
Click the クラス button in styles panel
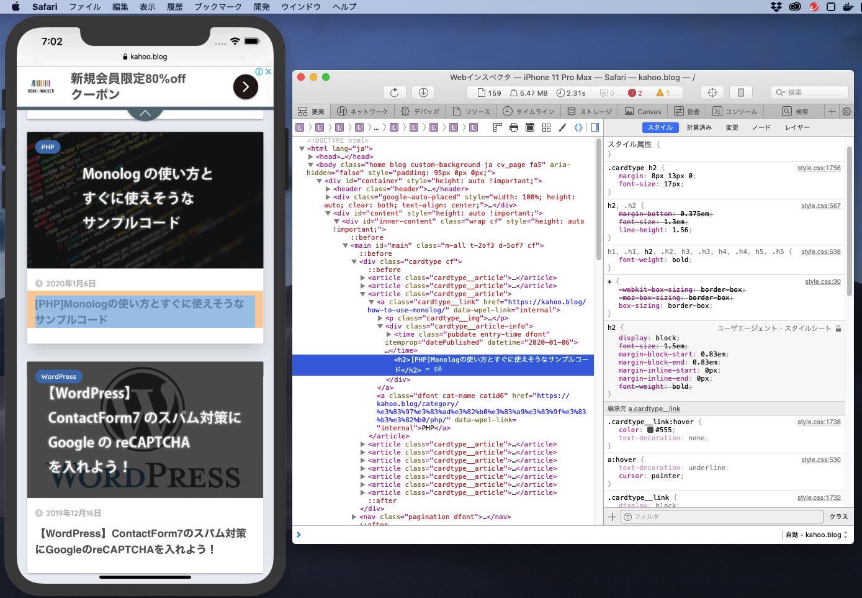(x=838, y=517)
